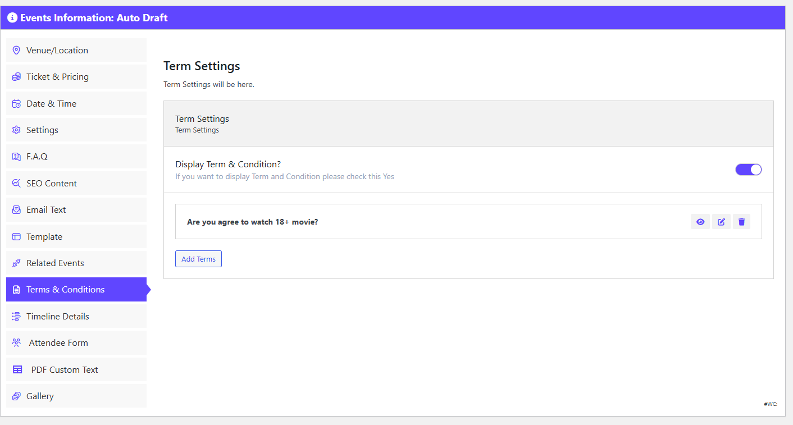Delete the 18+ movie term with trash icon

point(741,222)
